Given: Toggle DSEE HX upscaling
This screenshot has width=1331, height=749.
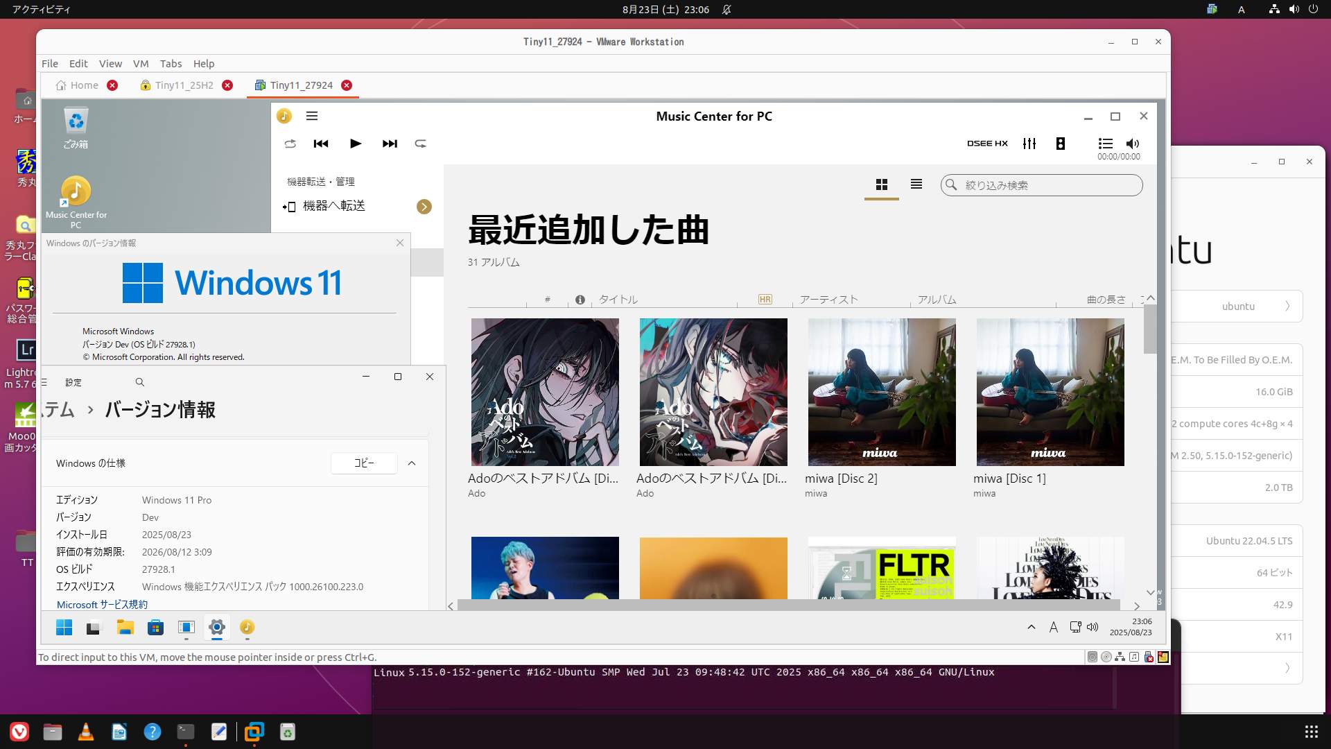Looking at the screenshot, I should click(x=987, y=144).
